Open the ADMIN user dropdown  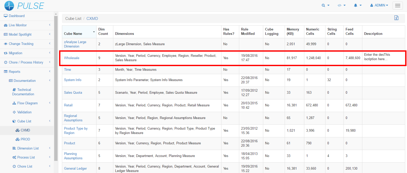379,5
